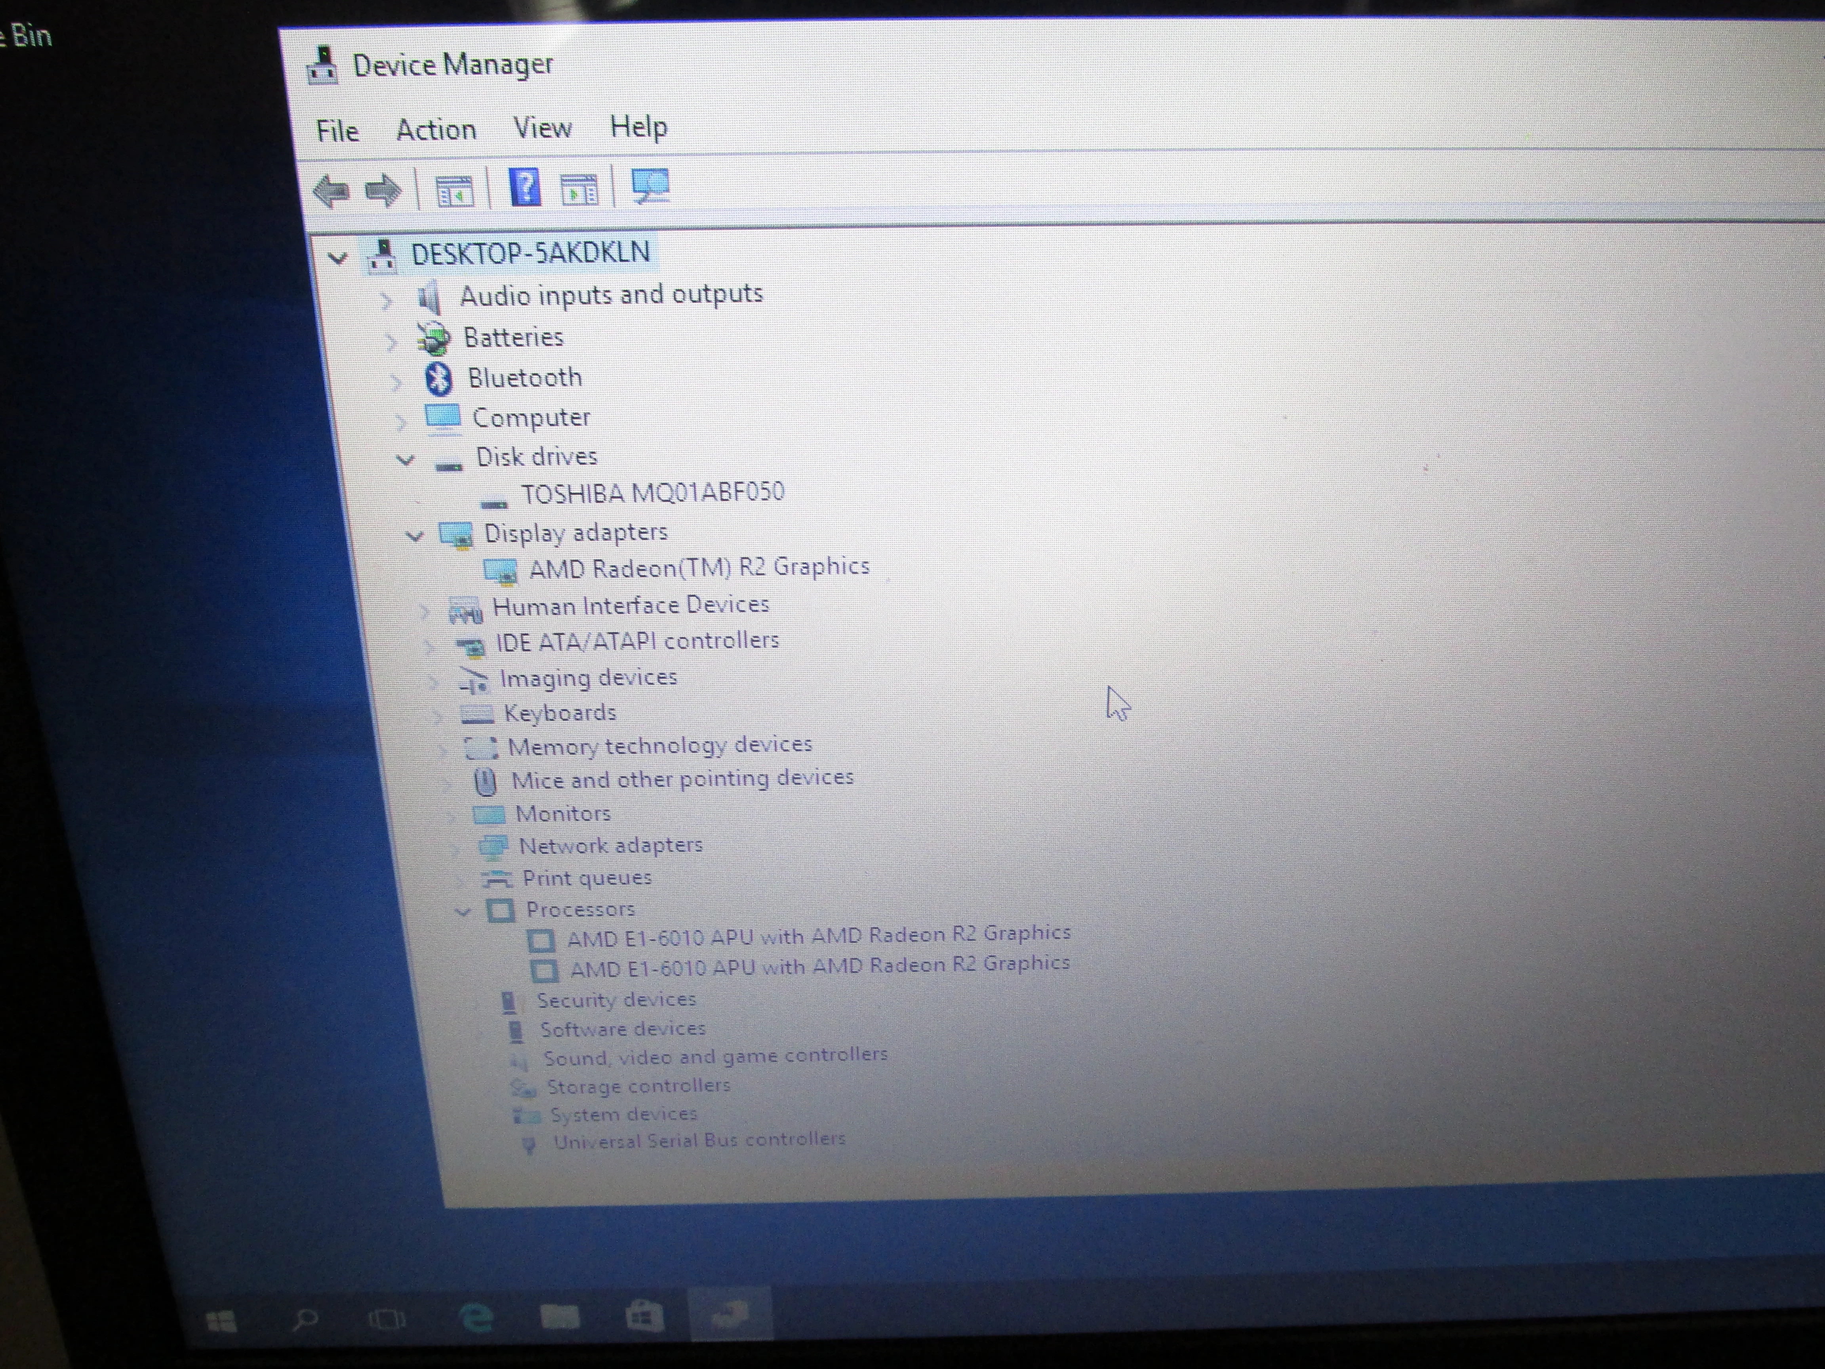Collapse the Disk drives category
The width and height of the screenshot is (1825, 1369).
(x=405, y=460)
